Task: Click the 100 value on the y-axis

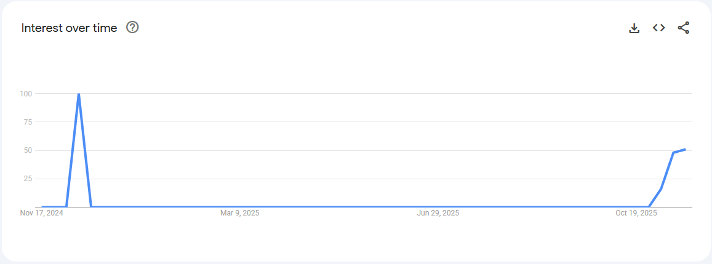Action: click(26, 94)
